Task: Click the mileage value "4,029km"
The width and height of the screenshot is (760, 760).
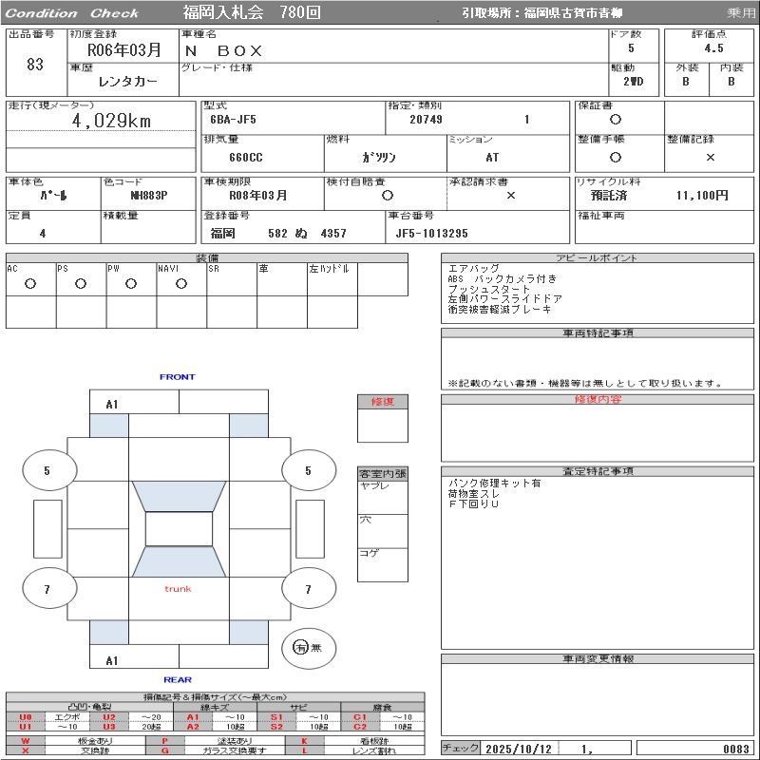Action: click(111, 121)
